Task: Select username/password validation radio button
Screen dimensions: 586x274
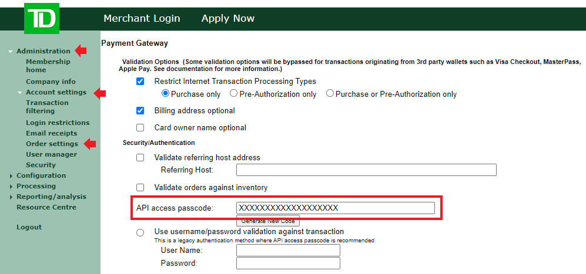Action: [x=140, y=232]
